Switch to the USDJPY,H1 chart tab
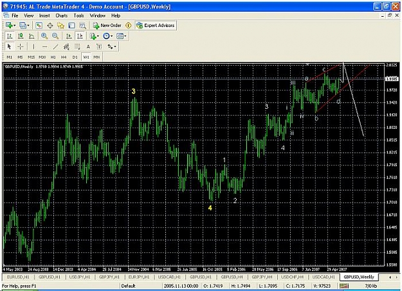This screenshot has width=402, height=291. click(x=80, y=277)
